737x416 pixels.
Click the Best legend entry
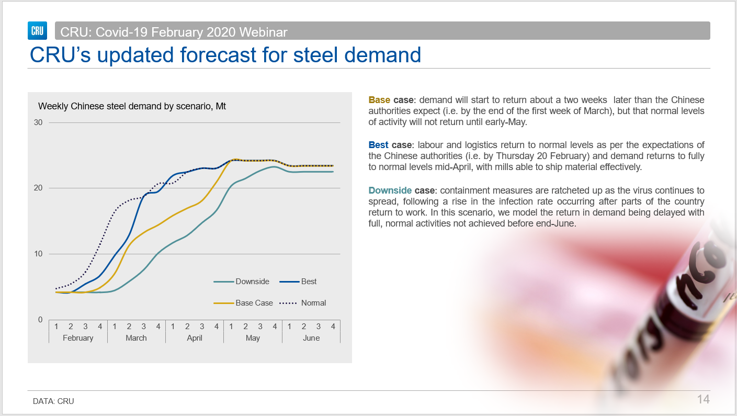point(309,282)
